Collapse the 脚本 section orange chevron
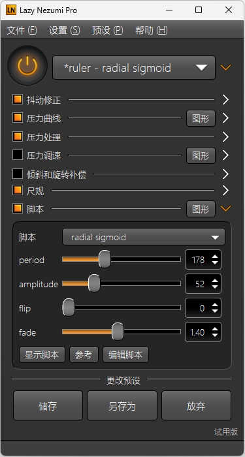Viewport: 245px width, 457px height. 226,209
